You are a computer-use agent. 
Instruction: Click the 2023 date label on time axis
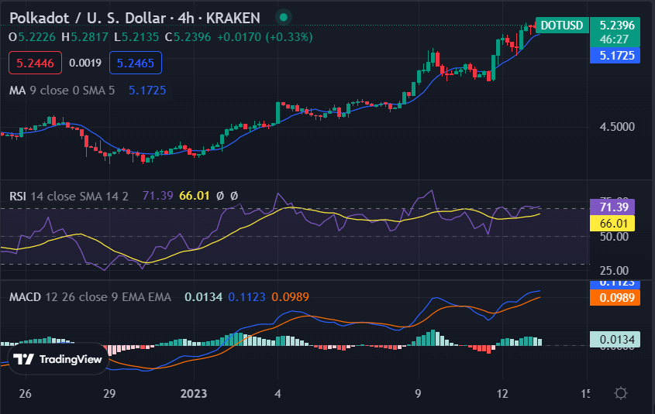pyautogui.click(x=194, y=394)
